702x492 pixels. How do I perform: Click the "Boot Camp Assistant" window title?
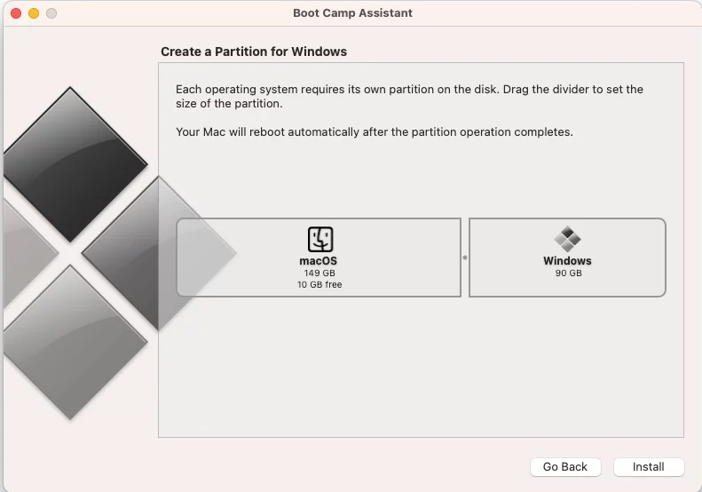pos(353,13)
